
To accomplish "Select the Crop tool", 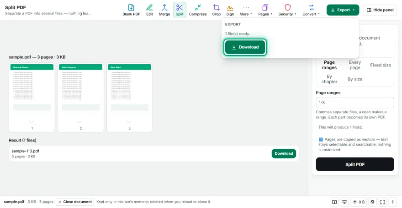I will (x=217, y=10).
